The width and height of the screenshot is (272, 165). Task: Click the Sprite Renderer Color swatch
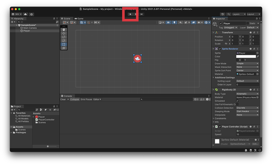(246, 57)
